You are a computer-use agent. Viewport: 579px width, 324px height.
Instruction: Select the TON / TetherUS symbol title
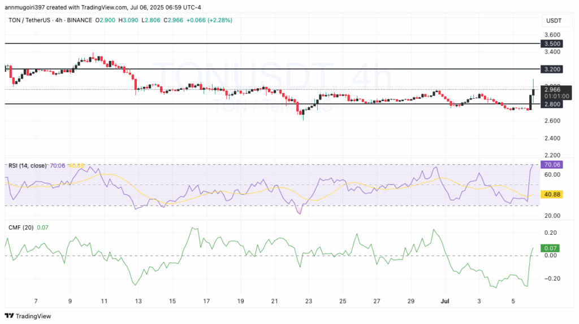29,20
